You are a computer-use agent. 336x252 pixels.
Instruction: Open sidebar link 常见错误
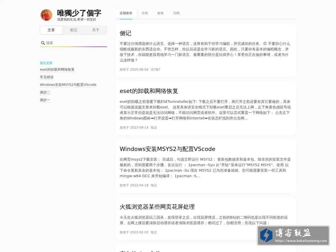[46, 77]
